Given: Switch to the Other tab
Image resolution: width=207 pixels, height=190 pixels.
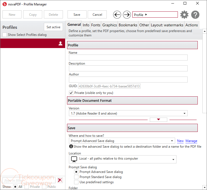Looking at the screenshot, I should point(144,25).
